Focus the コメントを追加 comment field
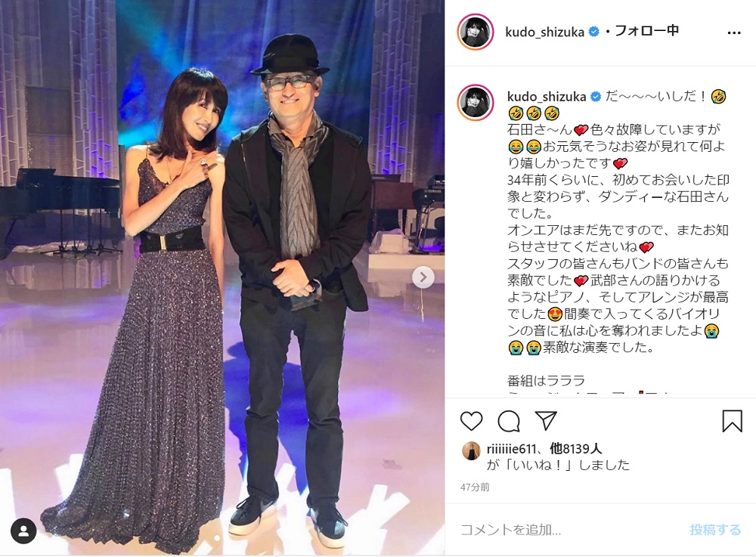Viewport: 756px width, 557px height. pyautogui.click(x=569, y=530)
